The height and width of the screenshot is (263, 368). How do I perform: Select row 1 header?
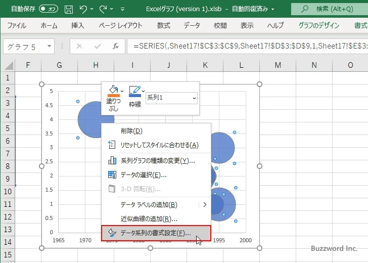click(8, 78)
